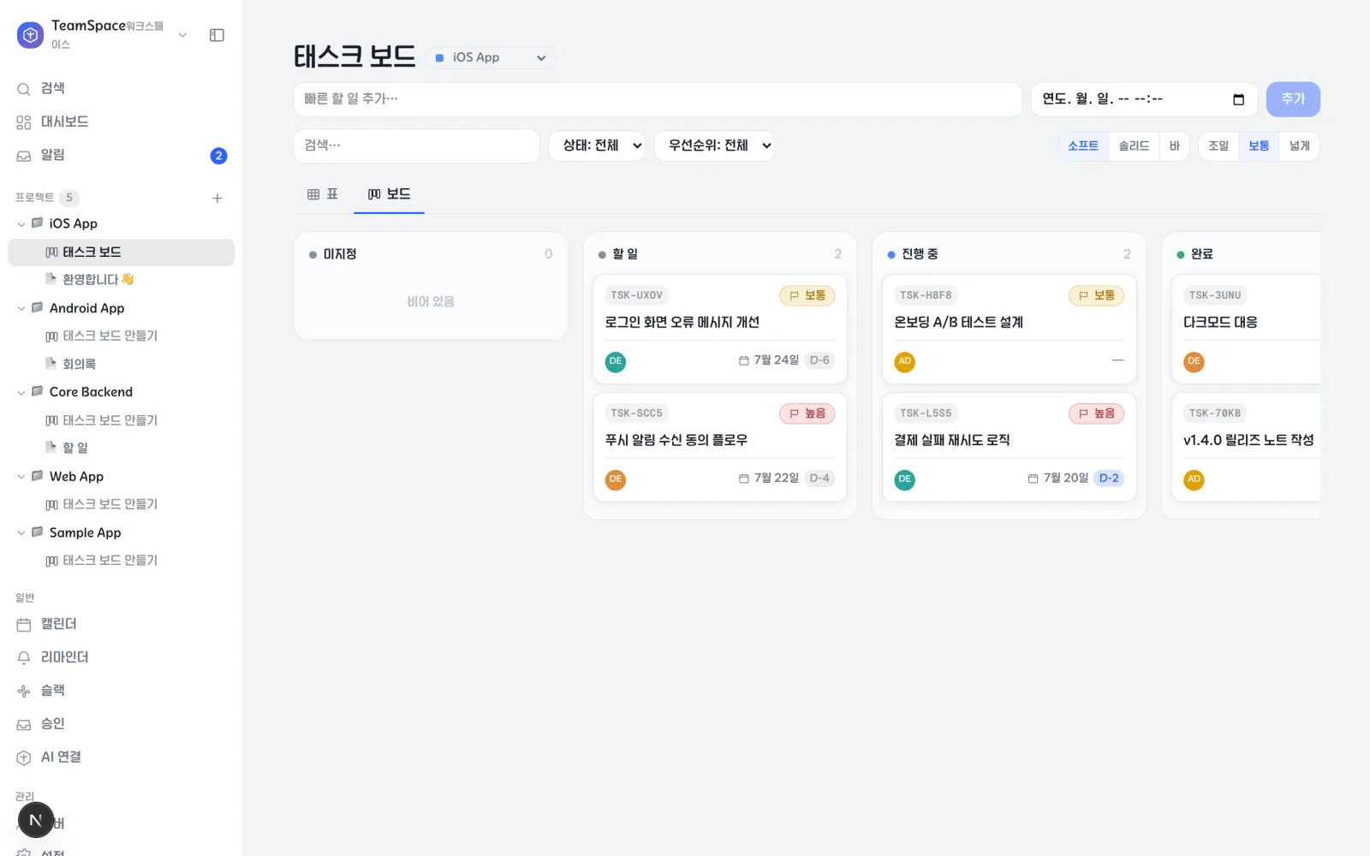Click the AD avatar on card TSK-H8F8
This screenshot has width=1370, height=856.
coord(905,361)
